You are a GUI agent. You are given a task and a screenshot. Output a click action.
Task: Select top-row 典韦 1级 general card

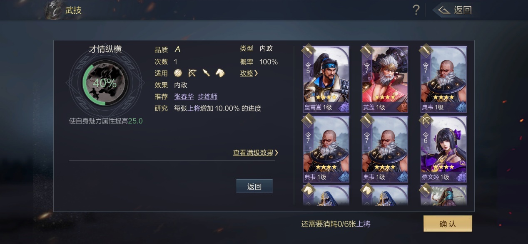click(444, 79)
